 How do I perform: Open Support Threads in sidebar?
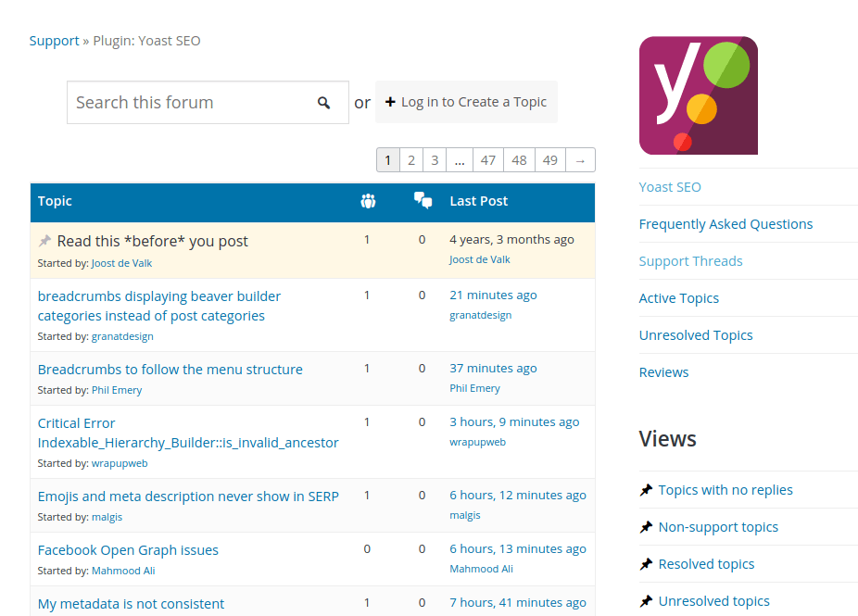tap(690, 261)
